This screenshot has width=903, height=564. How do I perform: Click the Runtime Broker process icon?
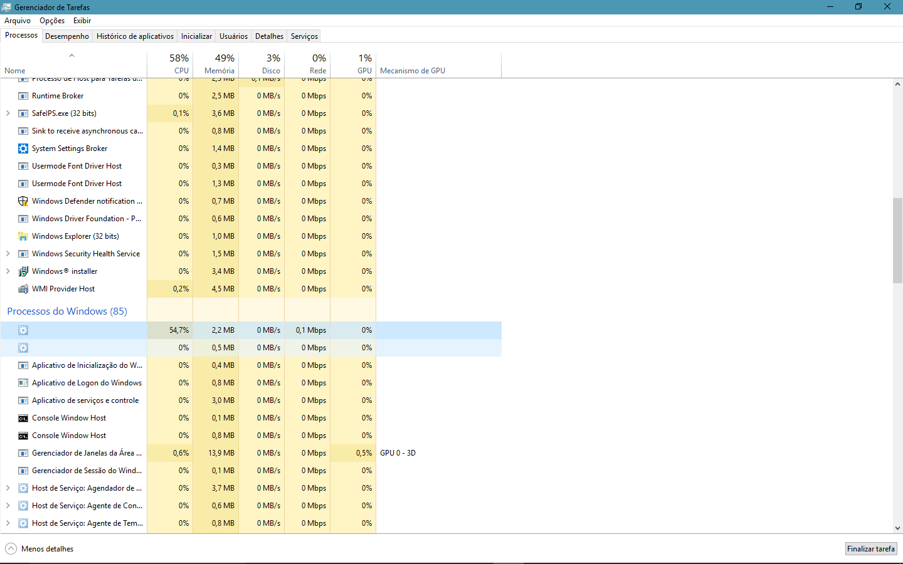23,96
